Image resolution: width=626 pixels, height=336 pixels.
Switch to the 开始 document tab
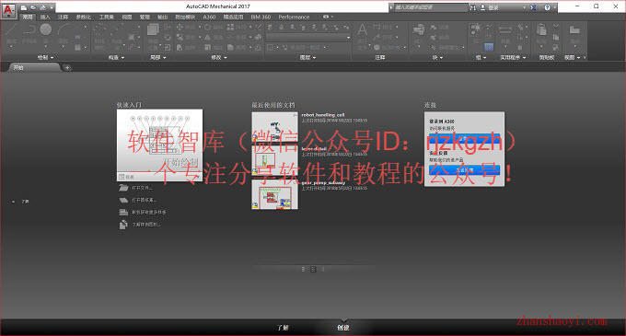pos(34,67)
